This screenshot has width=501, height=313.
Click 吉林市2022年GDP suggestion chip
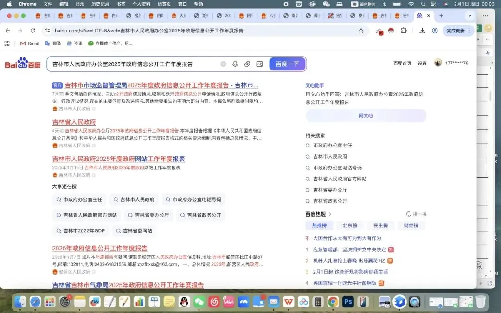pyautogui.click(x=81, y=230)
